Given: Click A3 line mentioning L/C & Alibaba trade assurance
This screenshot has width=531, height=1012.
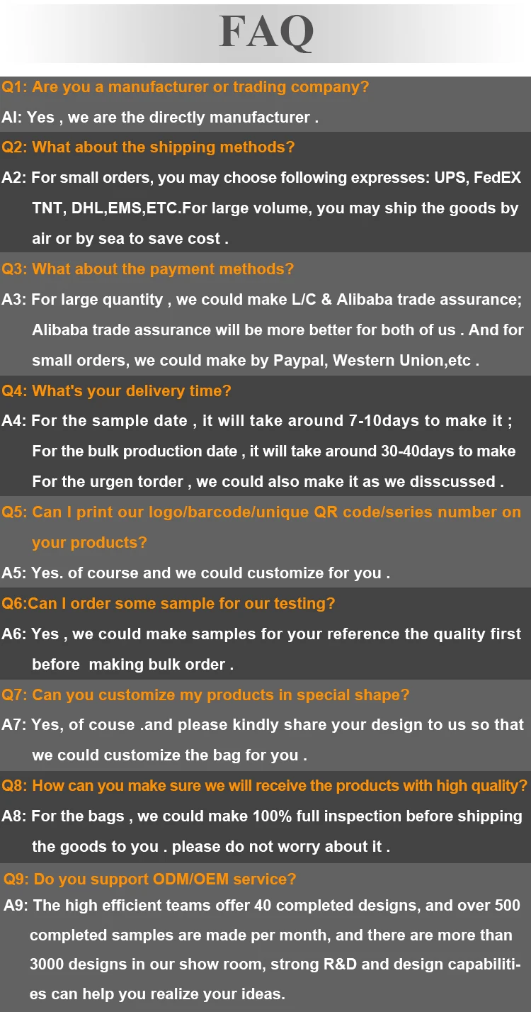Looking at the screenshot, I should (262, 300).
